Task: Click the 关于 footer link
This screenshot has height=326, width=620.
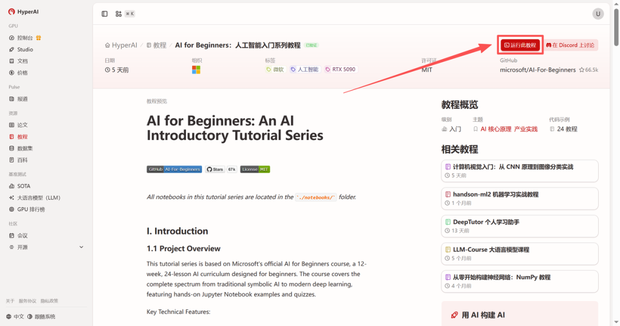Action: (10, 301)
